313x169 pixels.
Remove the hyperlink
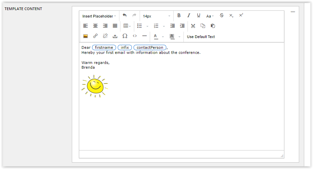pyautogui.click(x=105, y=36)
